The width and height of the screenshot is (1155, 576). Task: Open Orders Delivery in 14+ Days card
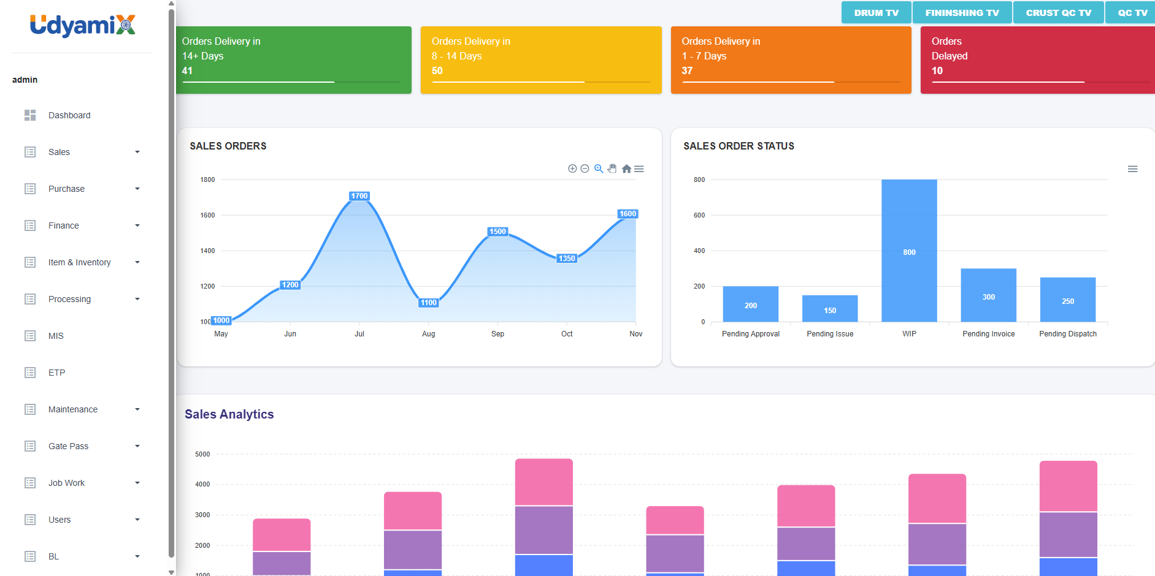click(x=293, y=60)
